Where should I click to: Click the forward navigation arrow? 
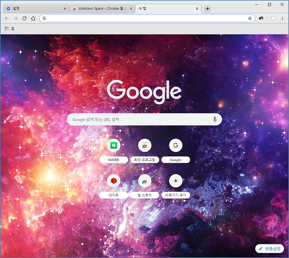pos(16,18)
